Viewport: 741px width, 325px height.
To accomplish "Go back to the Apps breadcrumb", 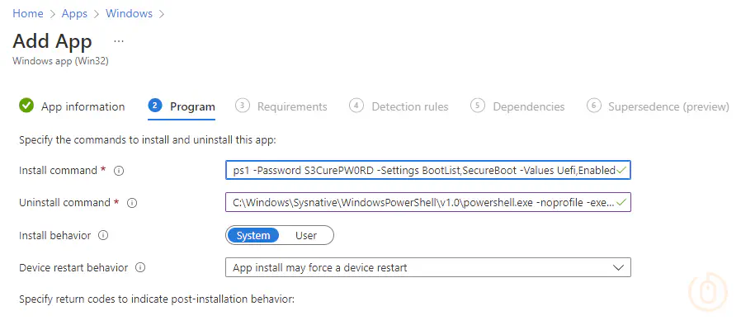I will tap(74, 14).
